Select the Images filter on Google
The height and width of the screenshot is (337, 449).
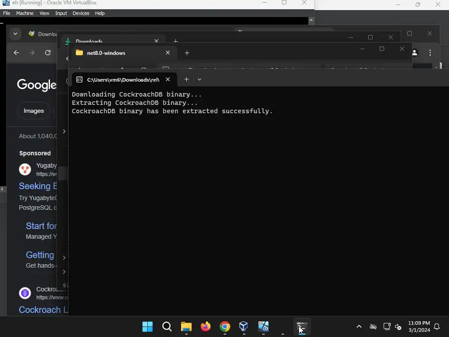[33, 111]
